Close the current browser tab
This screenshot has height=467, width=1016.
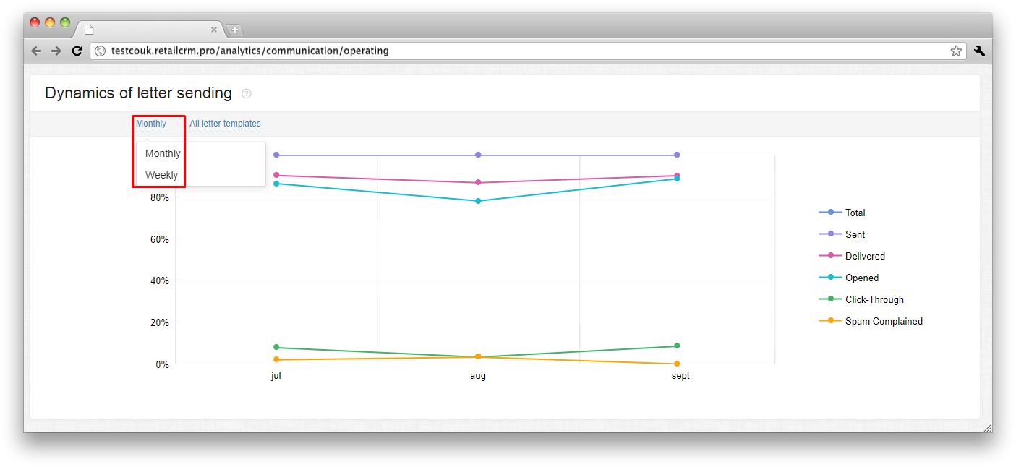point(214,30)
